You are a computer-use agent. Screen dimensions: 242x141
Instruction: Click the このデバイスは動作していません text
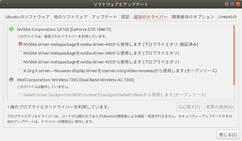click(x=43, y=87)
